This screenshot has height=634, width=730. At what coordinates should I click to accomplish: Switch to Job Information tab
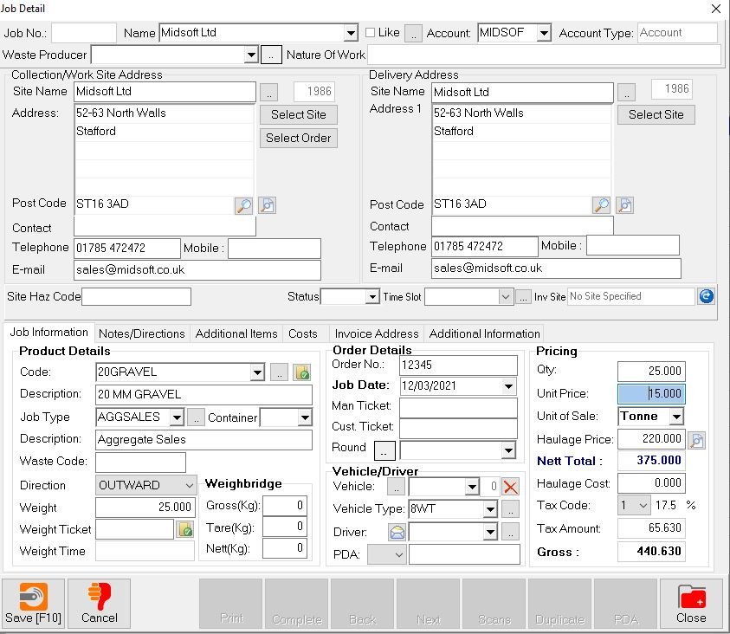tap(48, 333)
